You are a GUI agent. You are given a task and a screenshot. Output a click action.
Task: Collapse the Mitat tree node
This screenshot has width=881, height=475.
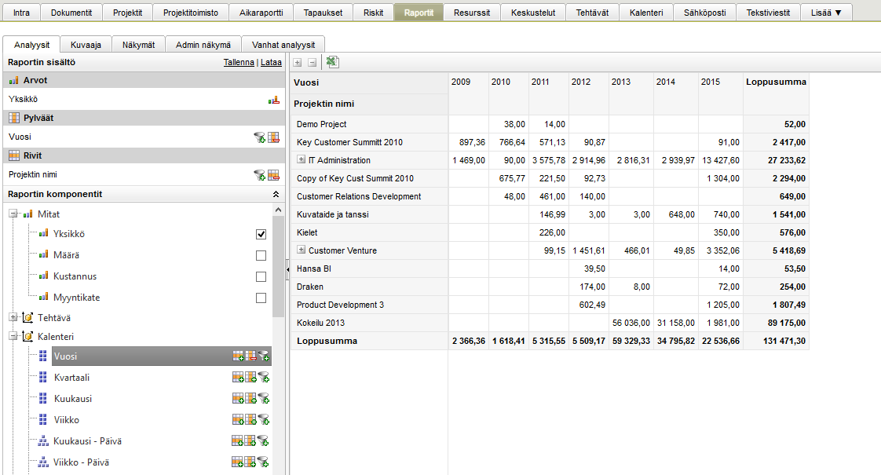click(x=13, y=214)
